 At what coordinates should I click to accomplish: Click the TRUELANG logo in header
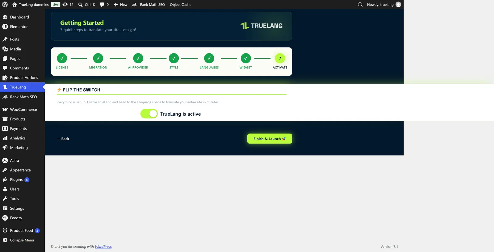[x=262, y=26]
